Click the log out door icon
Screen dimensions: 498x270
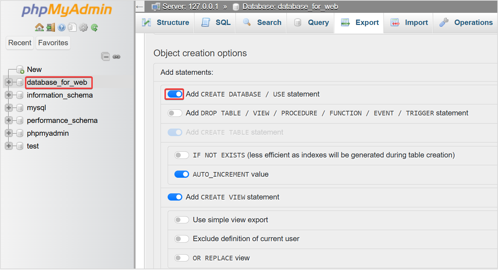point(50,27)
